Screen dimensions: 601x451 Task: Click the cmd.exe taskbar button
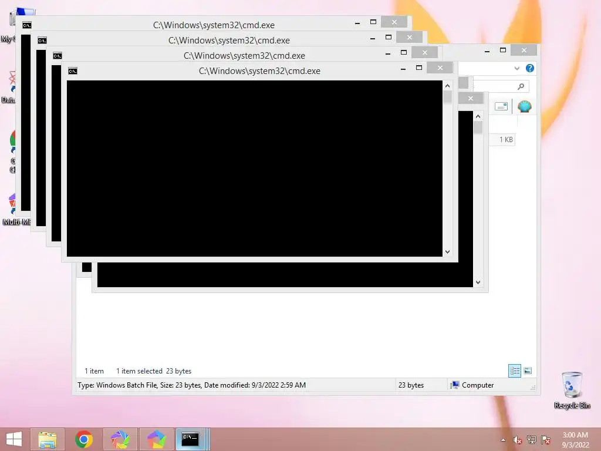(x=193, y=439)
